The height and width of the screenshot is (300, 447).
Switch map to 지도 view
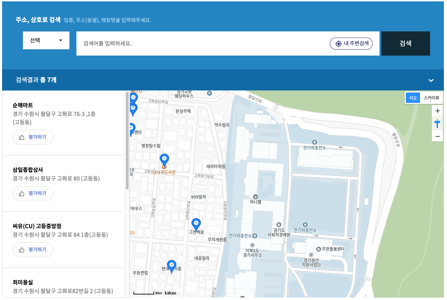click(413, 98)
